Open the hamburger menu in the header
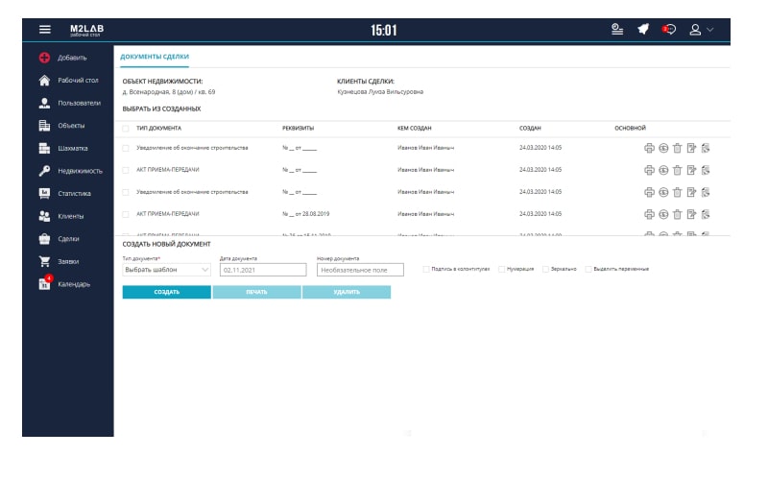This screenshot has height=480, width=768. [x=44, y=30]
